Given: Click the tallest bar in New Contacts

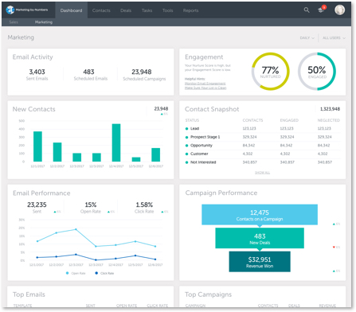Looking at the screenshot, I should point(116,142).
